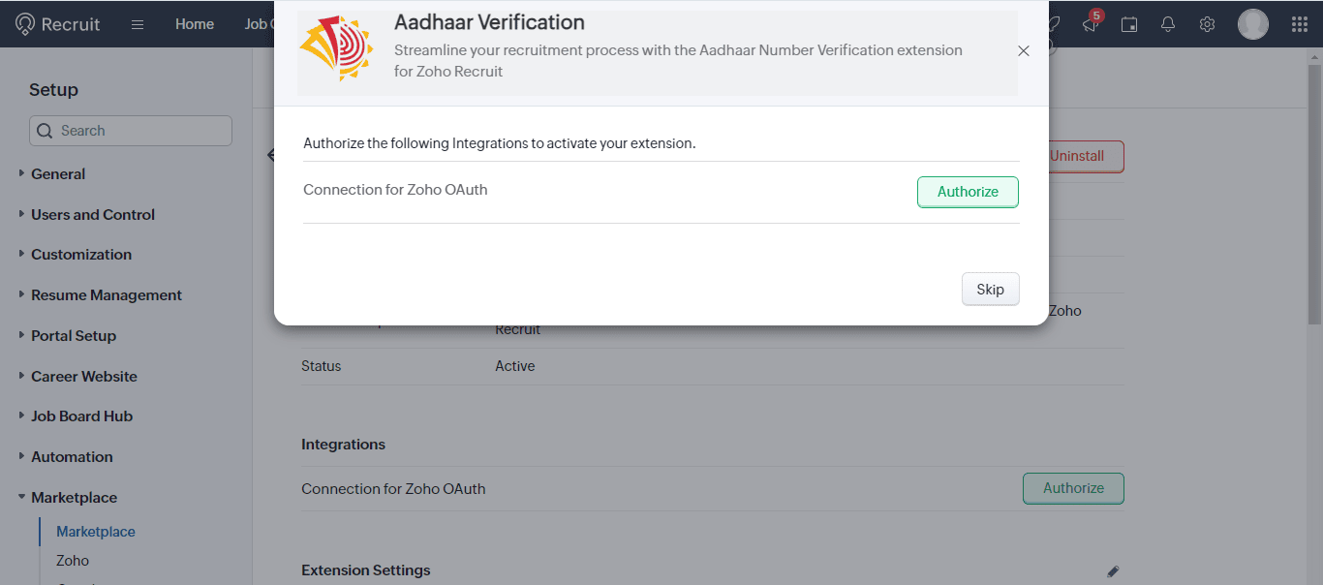Expand the Automation section

click(72, 457)
